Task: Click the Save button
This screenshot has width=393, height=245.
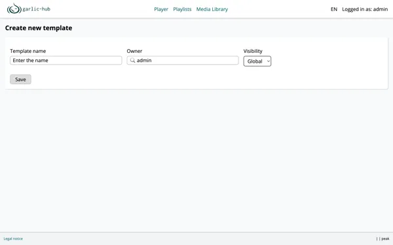Action: click(20, 79)
